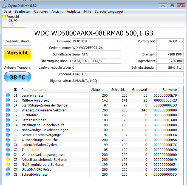Click the status icon of Suchfehler row
The height and width of the screenshot is (185, 187).
click(8, 115)
